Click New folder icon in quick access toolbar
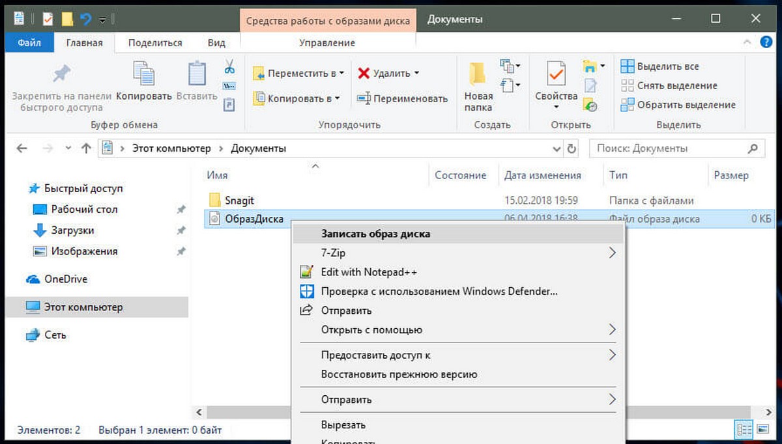782x444 pixels. pos(66,19)
